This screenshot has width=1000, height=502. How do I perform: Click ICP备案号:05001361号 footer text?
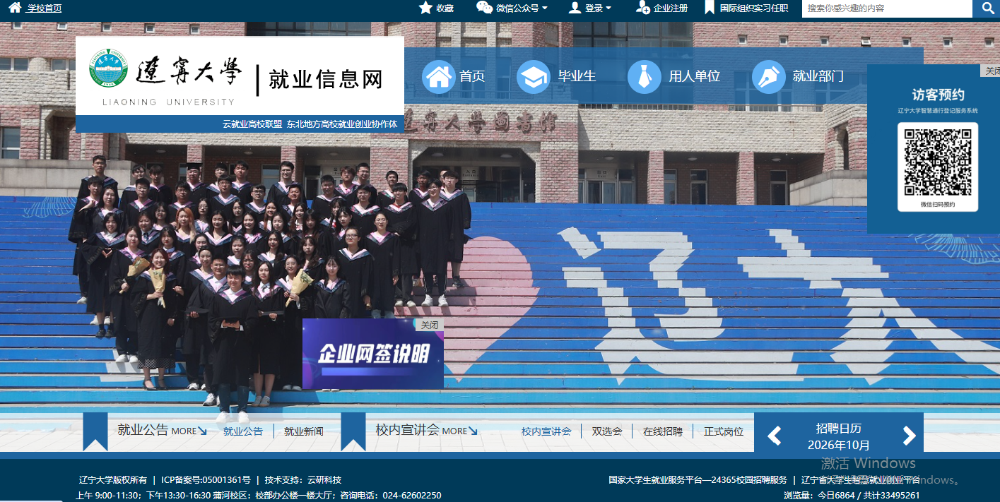click(206, 480)
